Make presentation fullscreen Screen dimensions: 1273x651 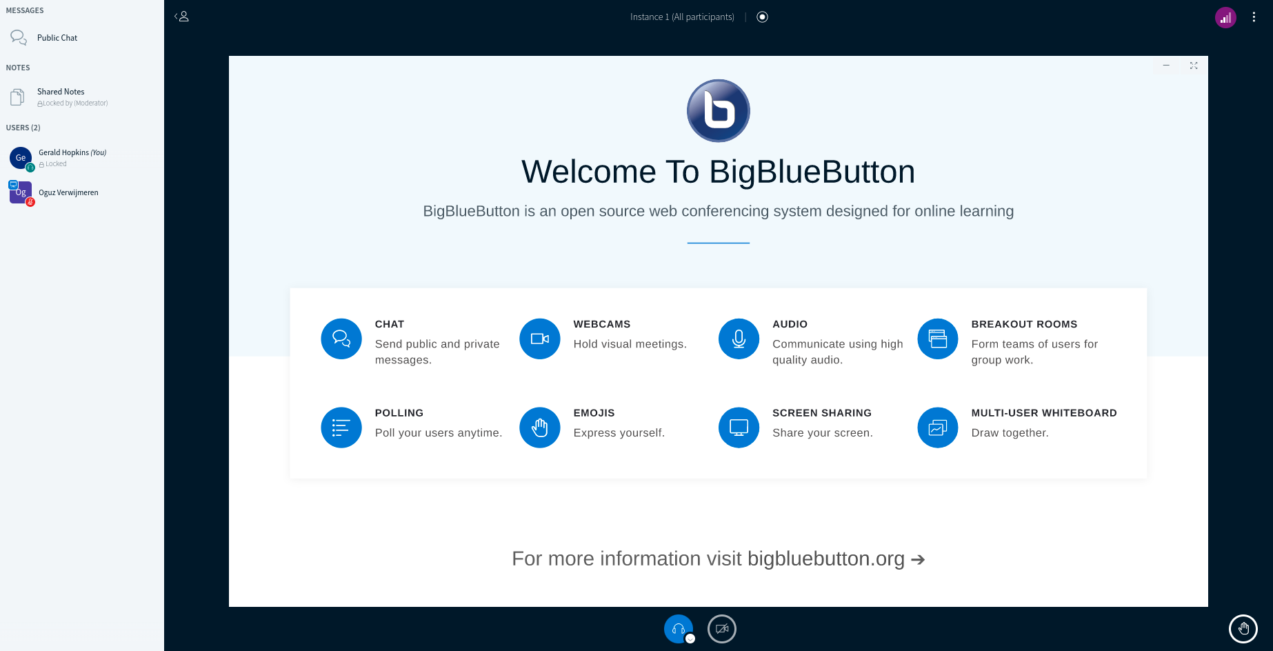pyautogui.click(x=1194, y=66)
